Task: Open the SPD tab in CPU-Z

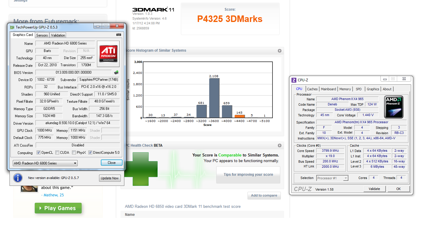Action: [359, 89]
